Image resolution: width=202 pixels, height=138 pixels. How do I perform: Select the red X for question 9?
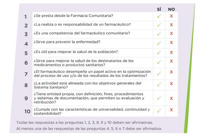point(171,98)
